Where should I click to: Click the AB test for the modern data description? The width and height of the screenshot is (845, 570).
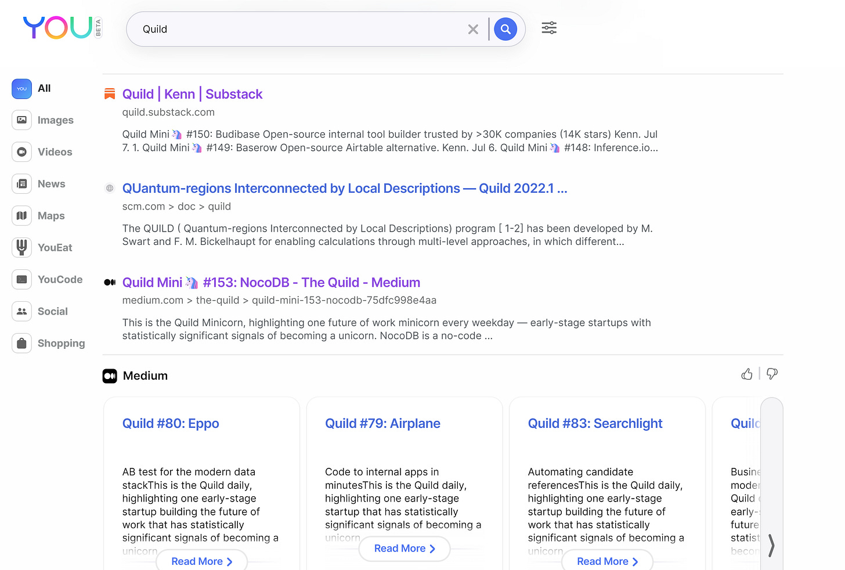(x=200, y=511)
